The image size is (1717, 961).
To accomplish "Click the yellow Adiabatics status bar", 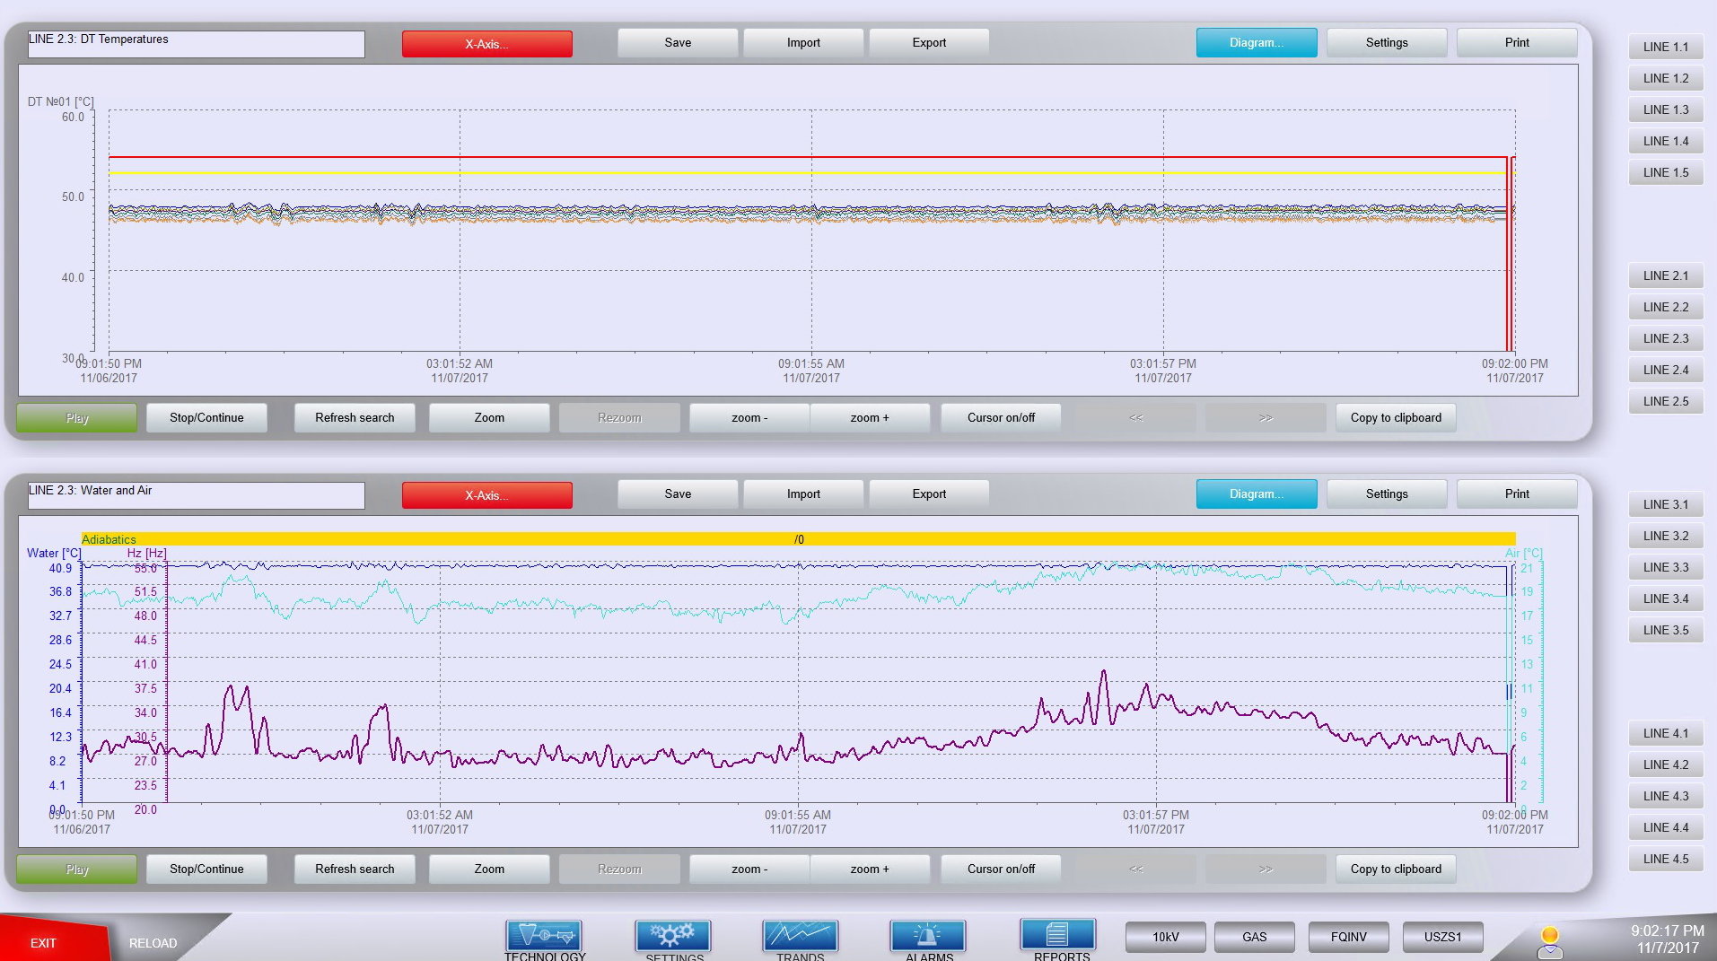I will [x=798, y=539].
